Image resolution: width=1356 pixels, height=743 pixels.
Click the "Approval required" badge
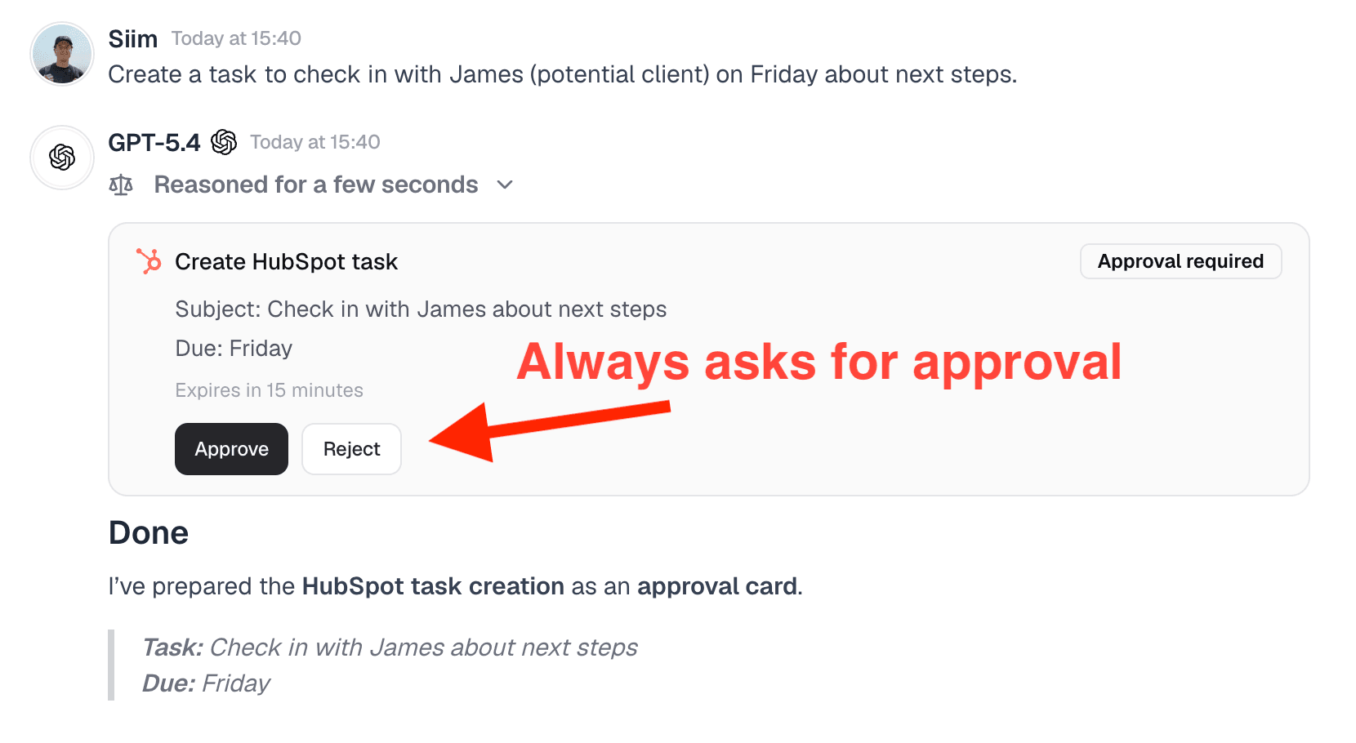[1180, 261]
